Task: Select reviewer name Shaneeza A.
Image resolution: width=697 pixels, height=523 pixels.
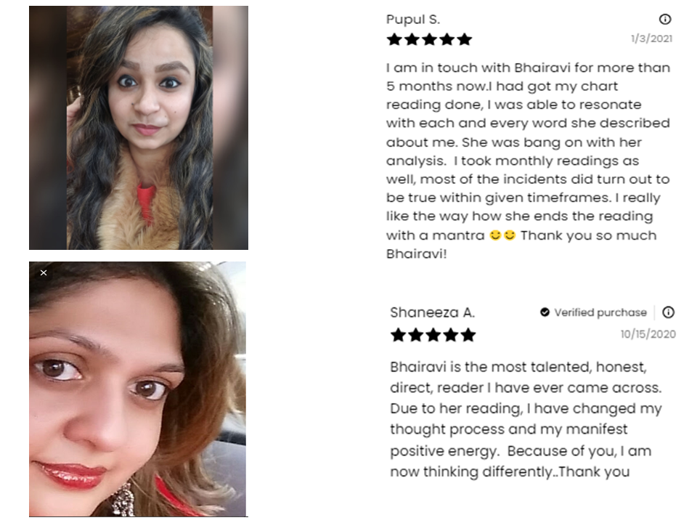Action: [x=433, y=312]
